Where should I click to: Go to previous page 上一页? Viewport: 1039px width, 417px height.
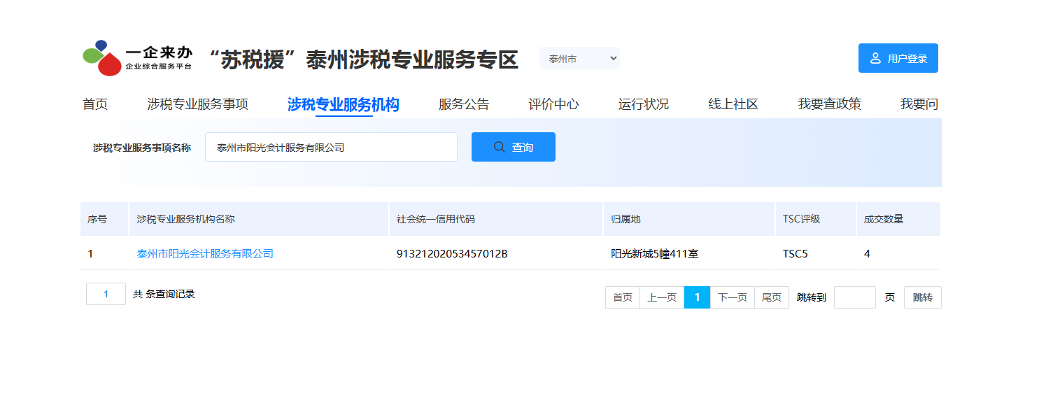pos(662,297)
